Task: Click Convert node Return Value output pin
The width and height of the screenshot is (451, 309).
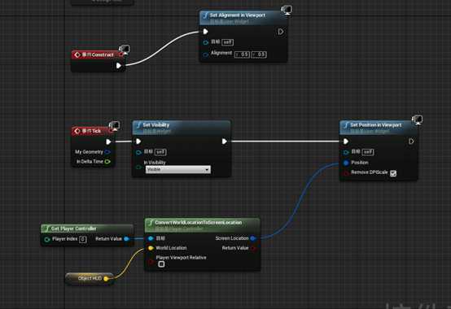Action: coord(253,248)
